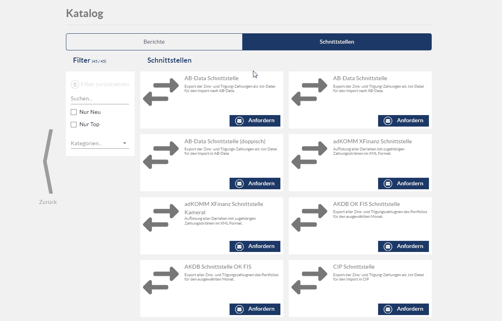Click the trash icon beside Filter zurücksetzen
The height and width of the screenshot is (321, 502).
[x=75, y=85]
